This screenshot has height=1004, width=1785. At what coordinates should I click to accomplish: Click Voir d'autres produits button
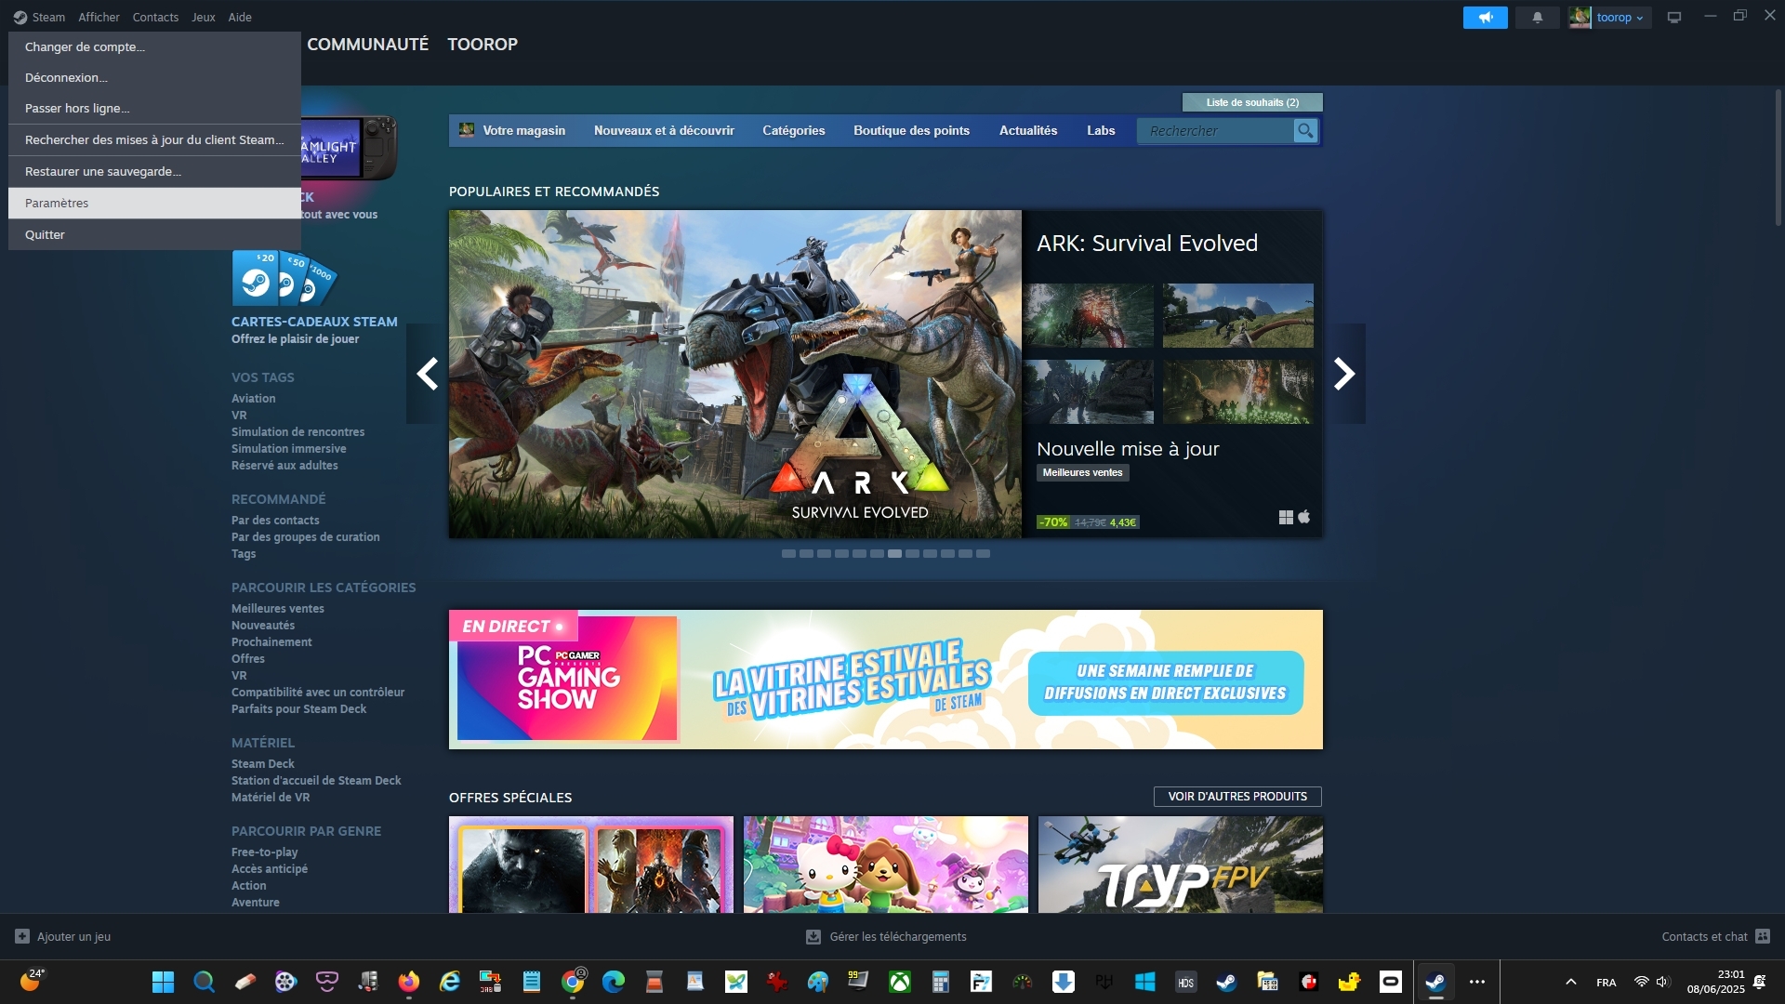coord(1236,797)
